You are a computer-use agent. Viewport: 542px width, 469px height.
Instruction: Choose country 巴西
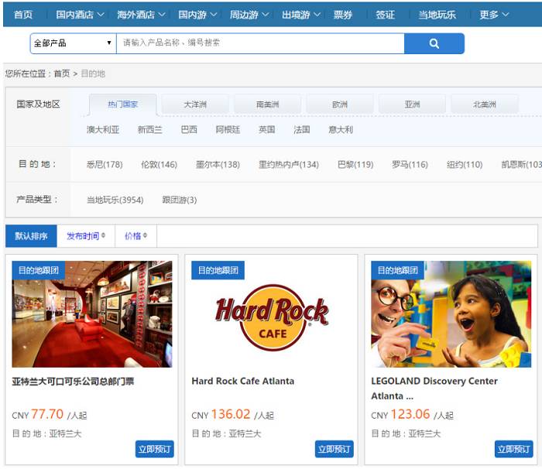click(x=189, y=129)
